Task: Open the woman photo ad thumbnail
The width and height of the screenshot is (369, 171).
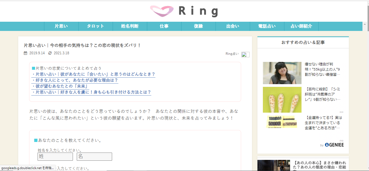Action: tap(282, 73)
